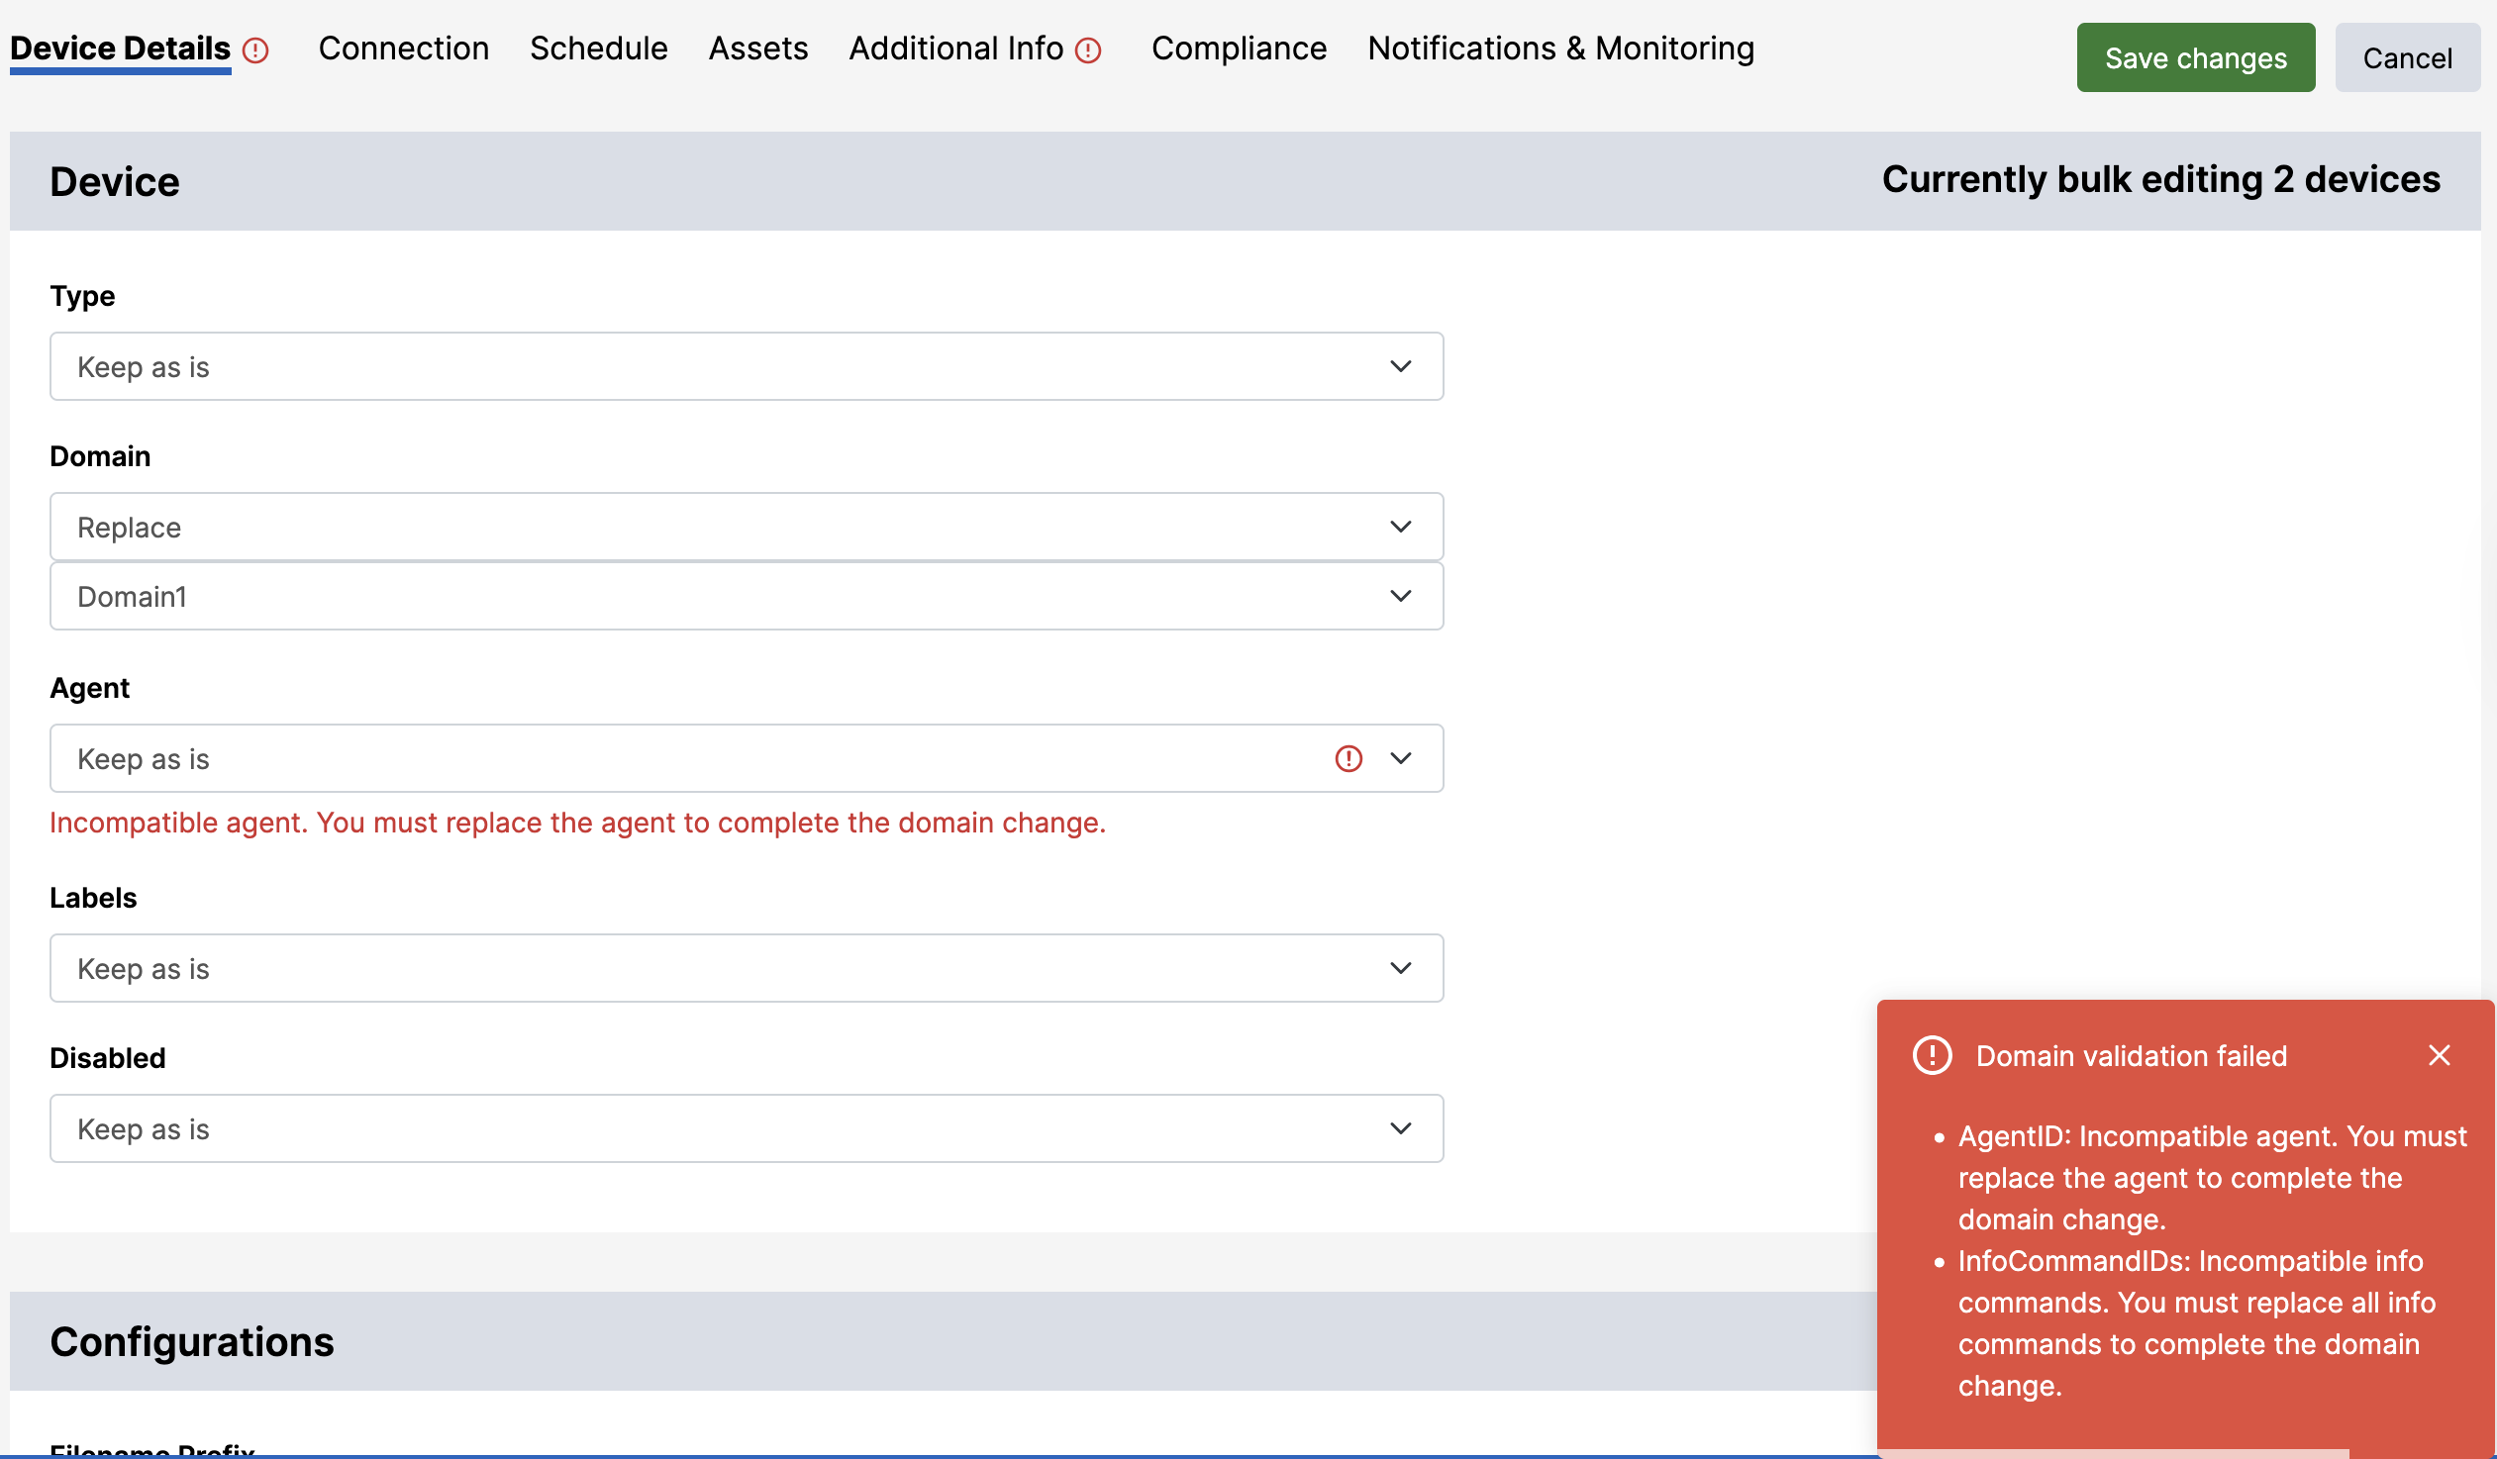Click chevron arrow of Disabled dropdown
Viewport: 2497px width, 1459px height.
coord(1400,1129)
